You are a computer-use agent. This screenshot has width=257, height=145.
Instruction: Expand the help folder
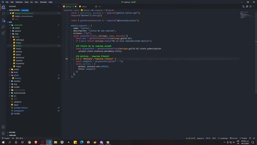click(x=16, y=34)
